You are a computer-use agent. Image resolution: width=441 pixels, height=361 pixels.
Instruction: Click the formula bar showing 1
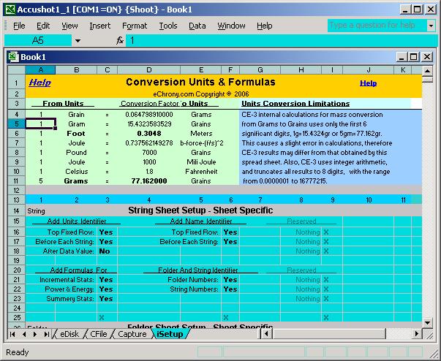(x=282, y=41)
